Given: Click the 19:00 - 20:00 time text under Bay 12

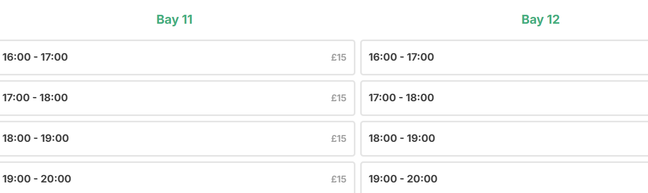Looking at the screenshot, I should tap(403, 179).
